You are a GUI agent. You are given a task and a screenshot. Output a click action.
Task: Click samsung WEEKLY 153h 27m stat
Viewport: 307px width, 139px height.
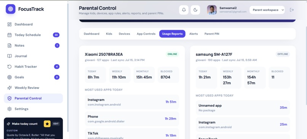coord(231,78)
